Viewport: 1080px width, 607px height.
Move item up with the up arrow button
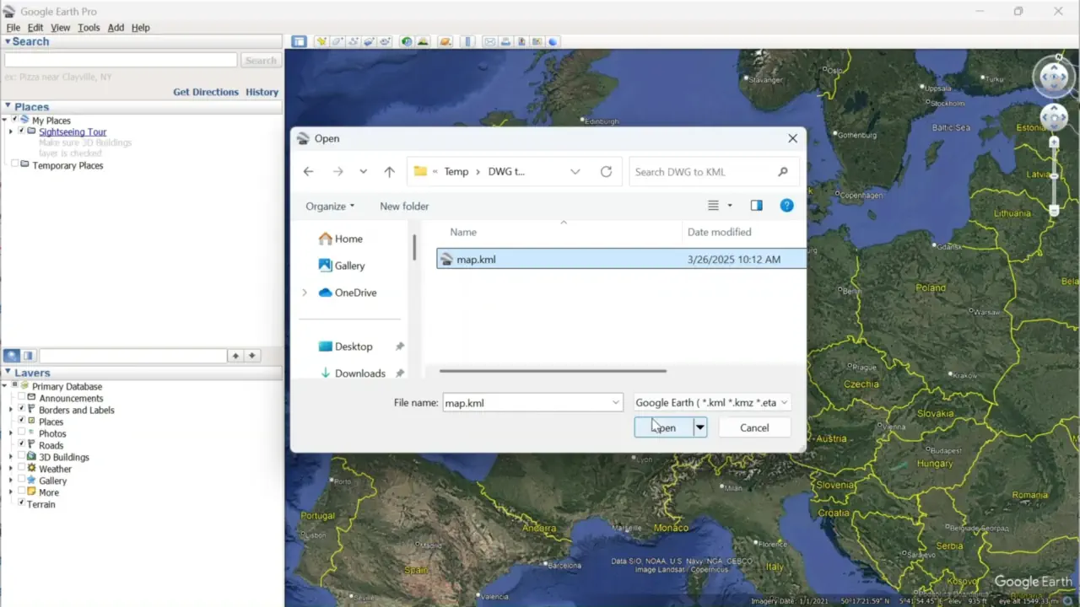tap(236, 356)
